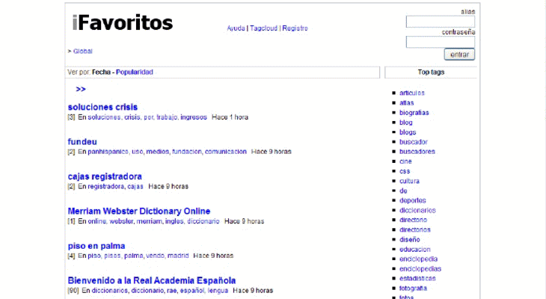The height and width of the screenshot is (299, 546).
Task: Click the Global breadcrumb link
Action: pyautogui.click(x=82, y=51)
